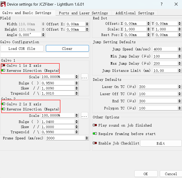This screenshot has width=182, height=178.
Task: Click the Field Offset X input
Action: 76,24
